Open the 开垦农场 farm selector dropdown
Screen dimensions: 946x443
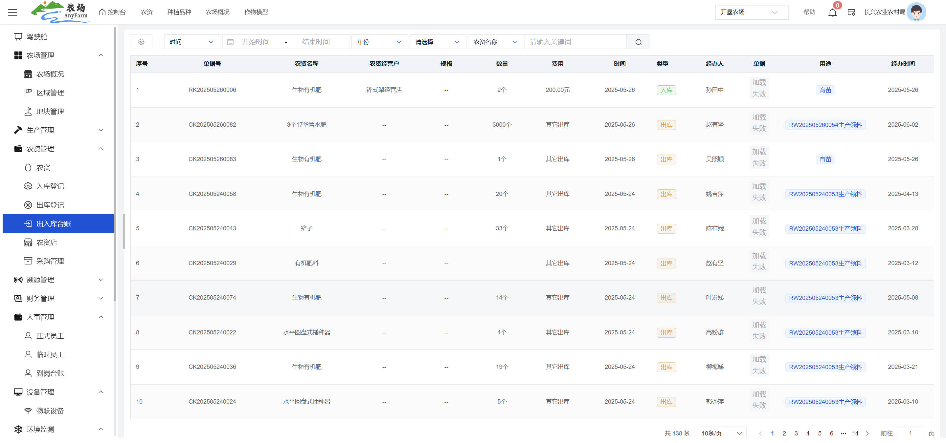[x=751, y=12]
